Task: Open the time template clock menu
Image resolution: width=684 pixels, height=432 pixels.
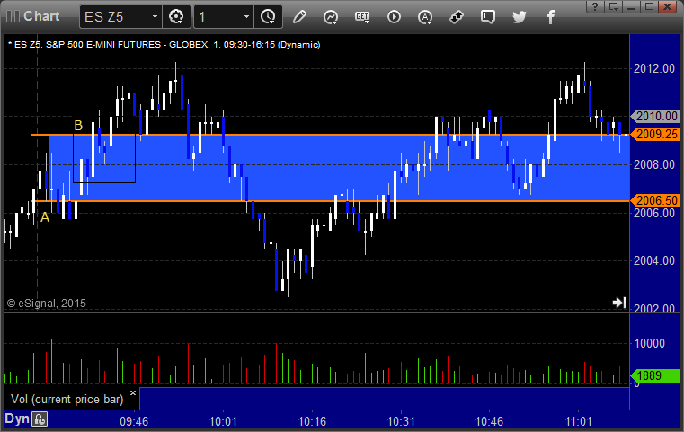Action: click(x=268, y=17)
